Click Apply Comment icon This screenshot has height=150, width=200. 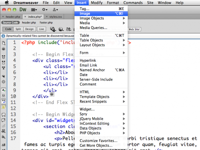[x=4, y=115]
